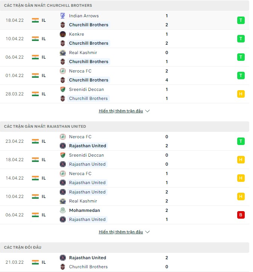
Task: Click the Kenkre team name in the 10.04.22 match
Action: click(x=77, y=34)
